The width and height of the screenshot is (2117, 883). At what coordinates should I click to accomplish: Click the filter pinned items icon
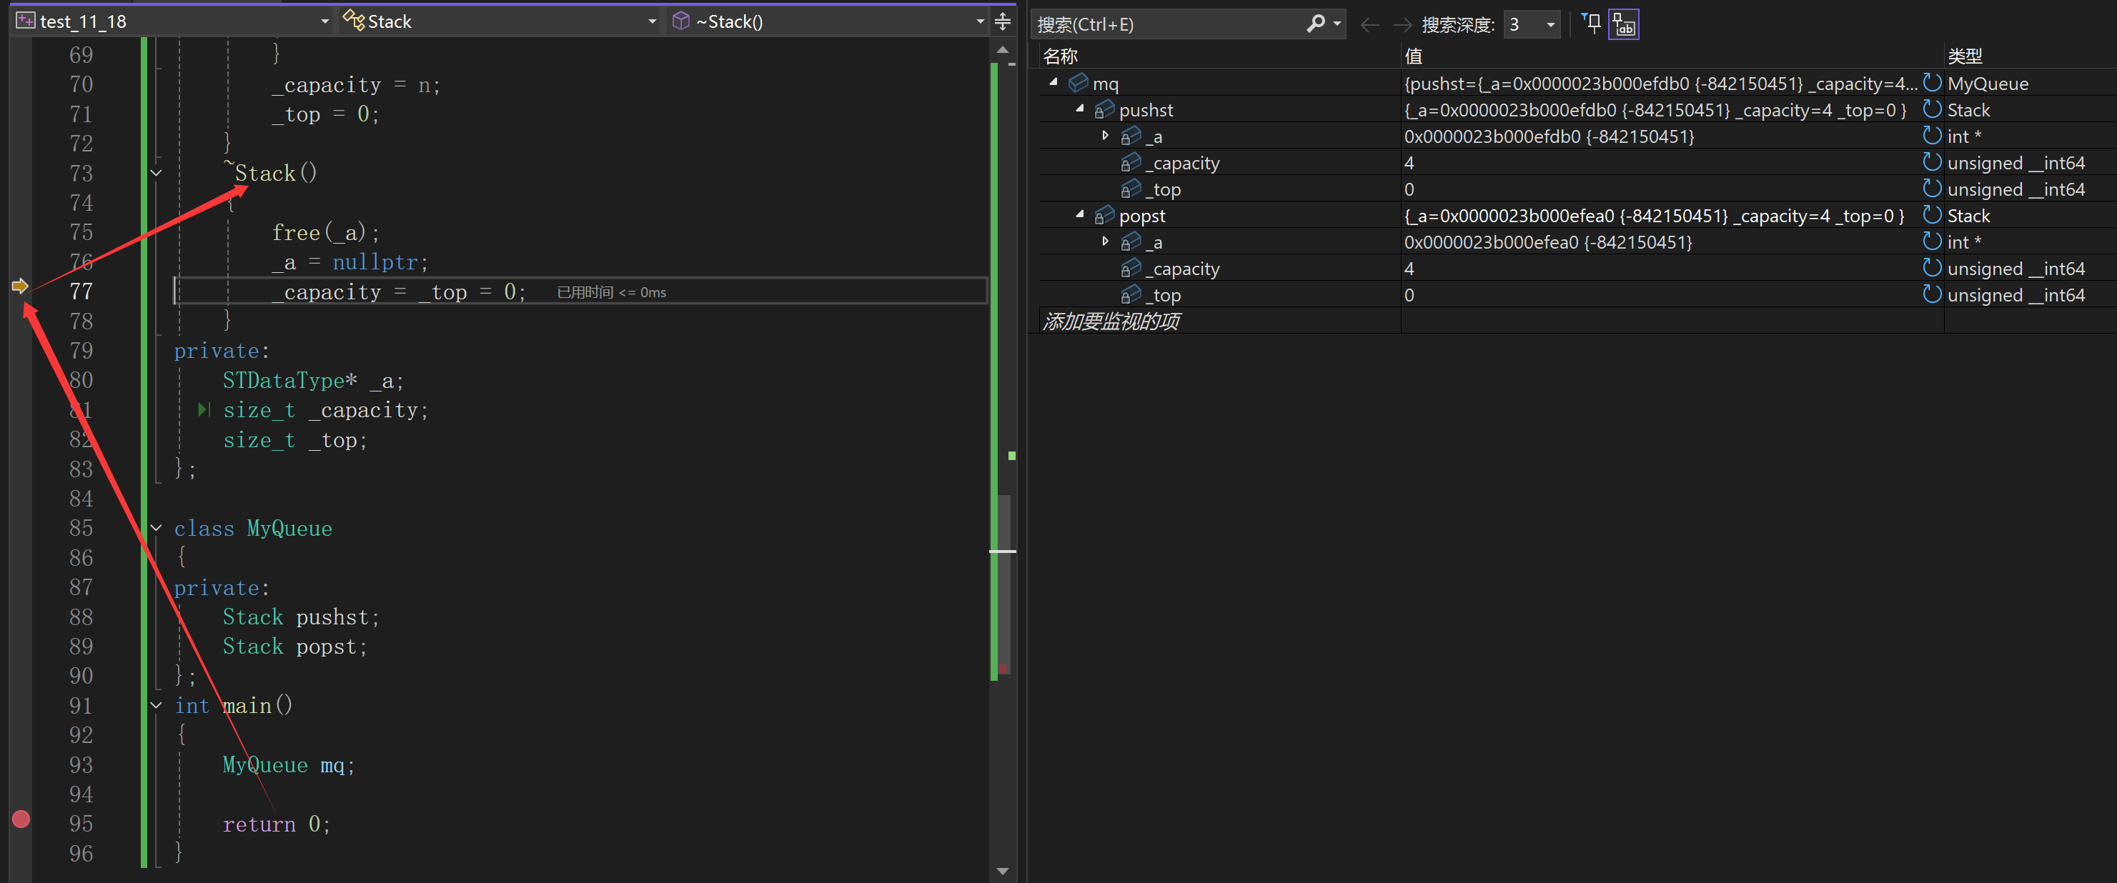click(x=1592, y=23)
